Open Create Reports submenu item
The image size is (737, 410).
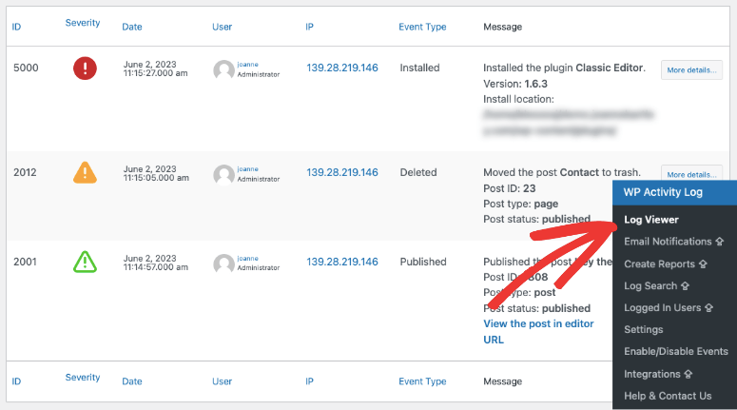click(659, 264)
